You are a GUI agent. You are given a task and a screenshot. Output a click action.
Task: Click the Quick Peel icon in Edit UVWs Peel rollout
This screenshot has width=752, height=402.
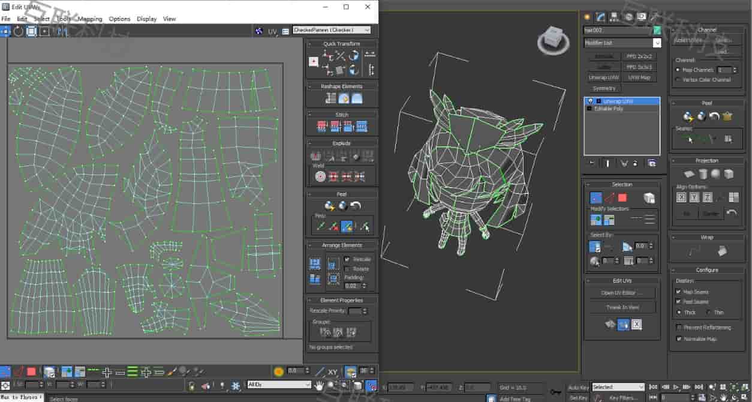329,206
